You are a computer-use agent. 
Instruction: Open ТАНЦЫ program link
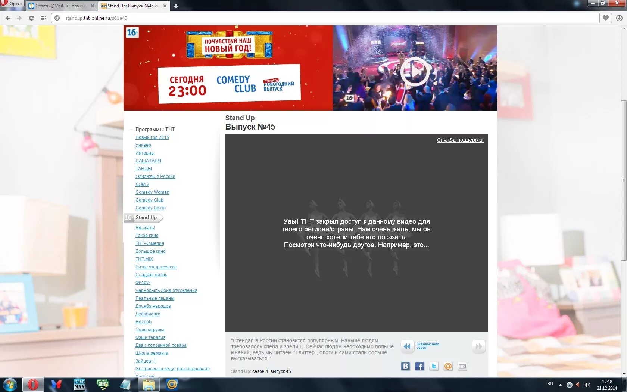[144, 169]
